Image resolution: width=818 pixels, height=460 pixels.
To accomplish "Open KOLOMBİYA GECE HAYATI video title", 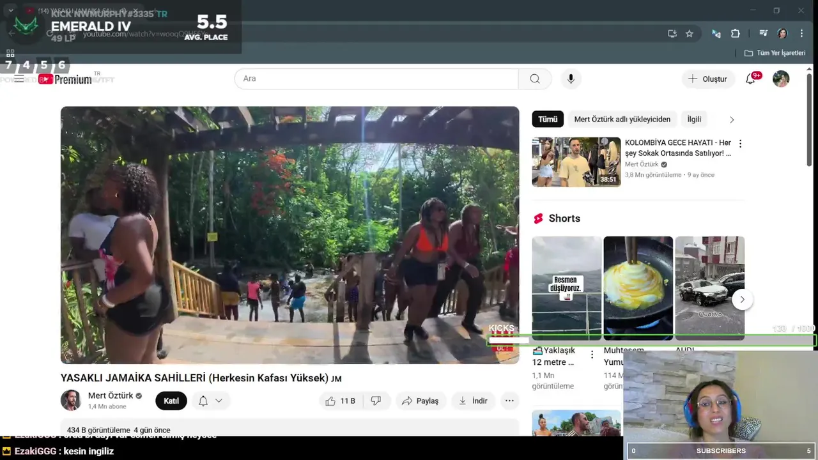I will coord(678,148).
